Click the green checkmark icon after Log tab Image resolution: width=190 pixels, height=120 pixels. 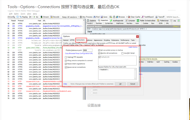[x=179, y=21]
